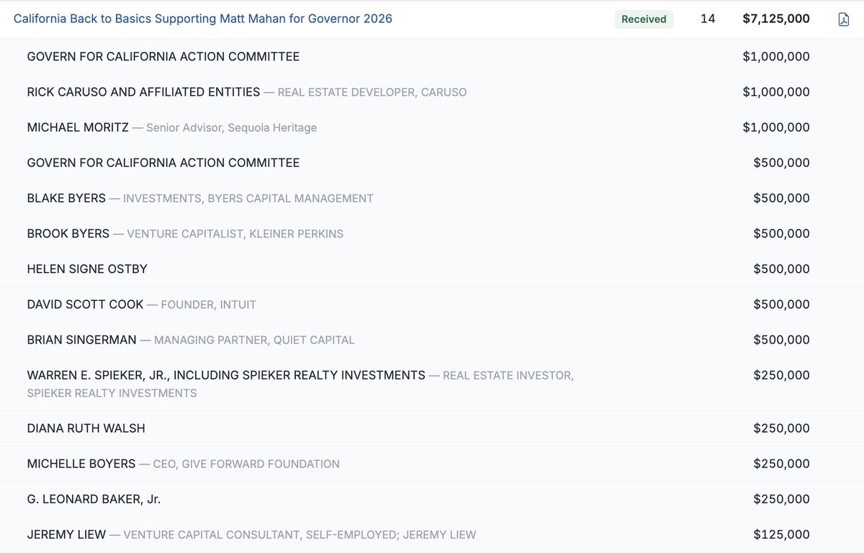This screenshot has height=553, width=864.
Task: Click the green Received status badge
Action: pyautogui.click(x=644, y=19)
